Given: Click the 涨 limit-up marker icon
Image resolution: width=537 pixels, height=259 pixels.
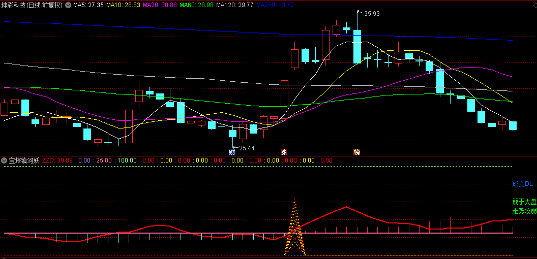Looking at the screenshot, I should (x=284, y=152).
